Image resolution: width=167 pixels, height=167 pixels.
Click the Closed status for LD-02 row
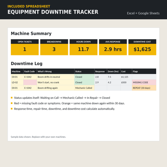pos(84,82)
